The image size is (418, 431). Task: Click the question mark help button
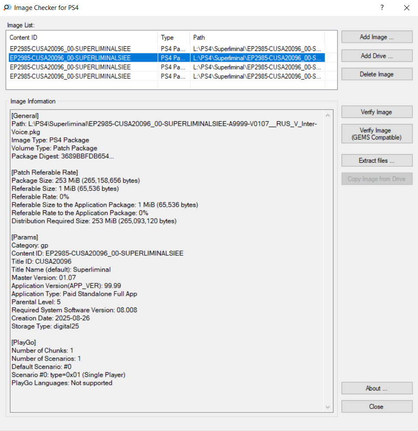tap(382, 8)
